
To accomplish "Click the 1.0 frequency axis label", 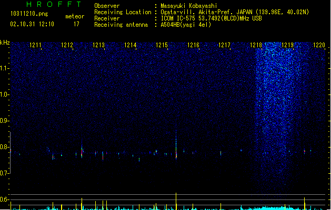I will click(x=4, y=94).
